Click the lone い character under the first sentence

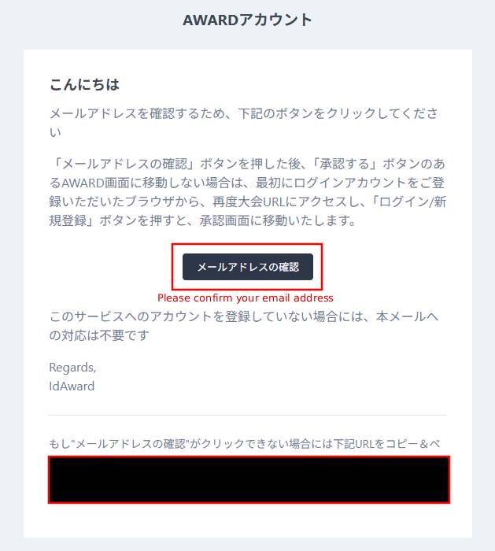pos(55,132)
